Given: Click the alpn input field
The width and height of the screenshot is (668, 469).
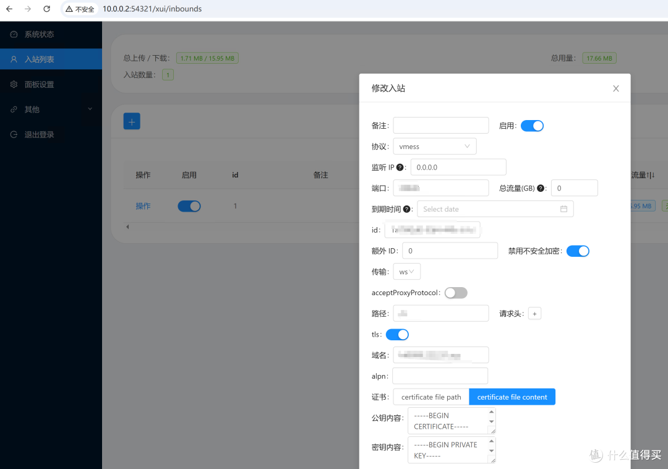Looking at the screenshot, I should point(440,376).
